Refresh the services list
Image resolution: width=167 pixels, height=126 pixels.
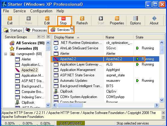(x=82, y=20)
